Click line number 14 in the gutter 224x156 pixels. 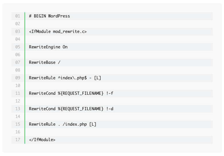(x=18, y=116)
